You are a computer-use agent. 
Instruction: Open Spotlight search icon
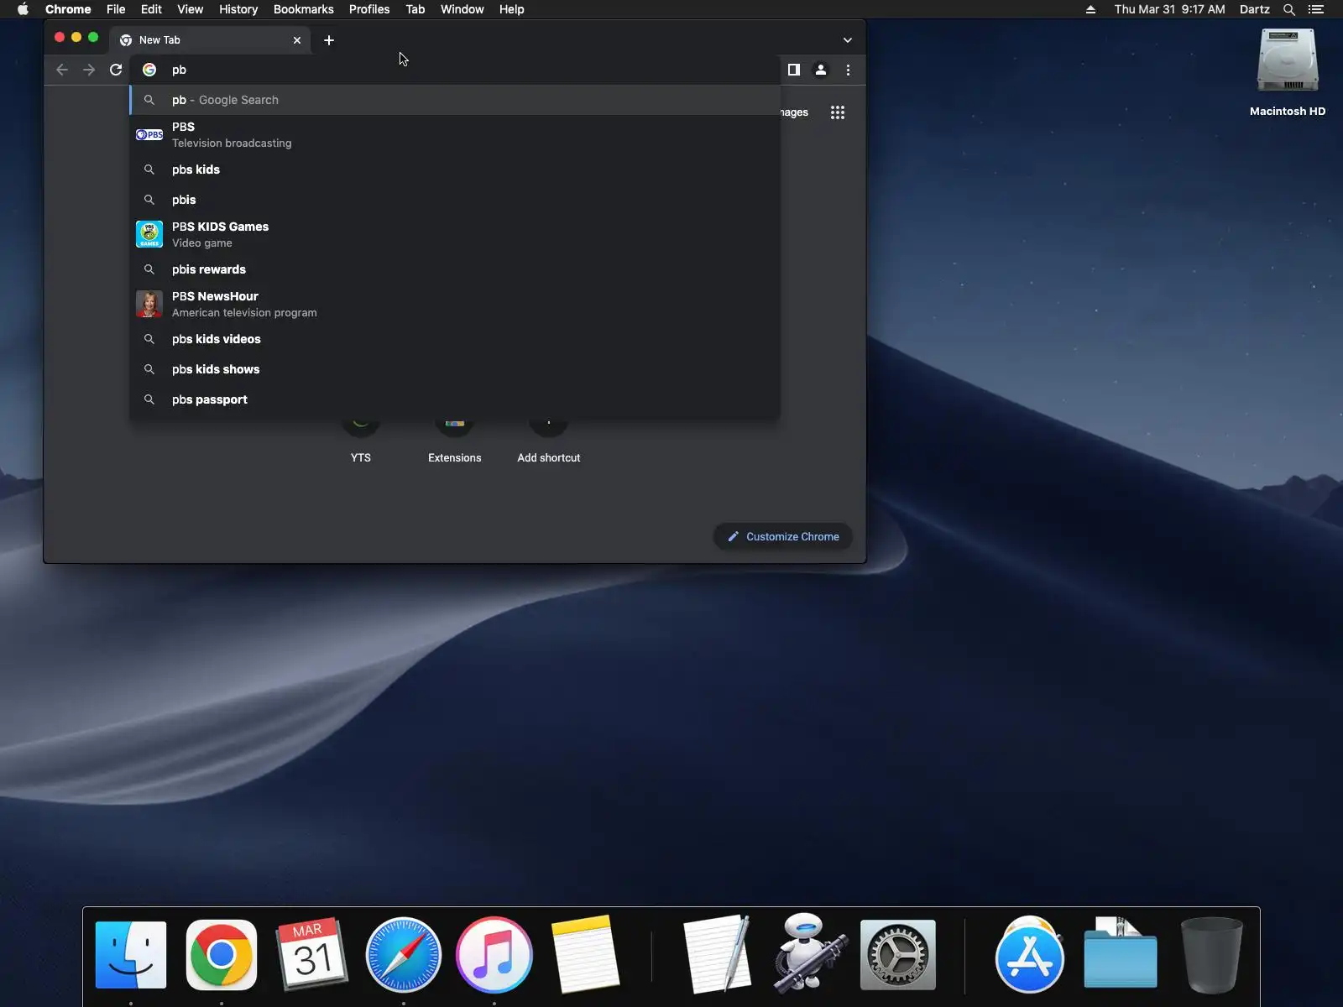pos(1289,9)
